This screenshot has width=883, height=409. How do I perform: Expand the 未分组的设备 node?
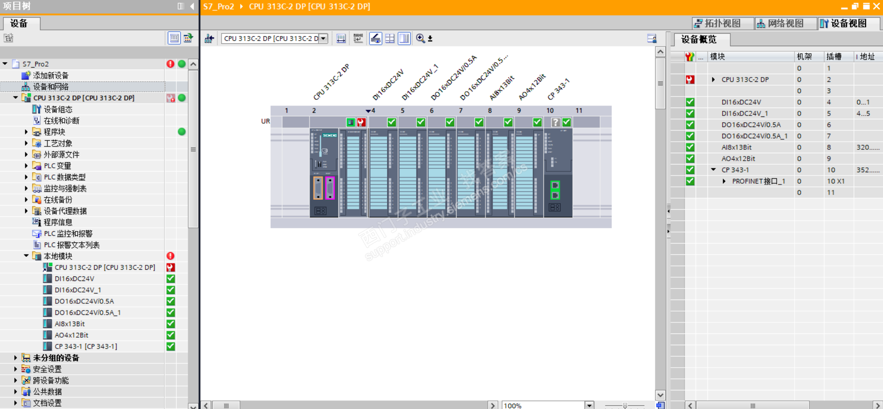click(16, 358)
